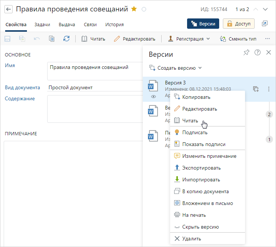Close the Versions panel
Viewport: 276px width, 247px height.
tap(269, 53)
